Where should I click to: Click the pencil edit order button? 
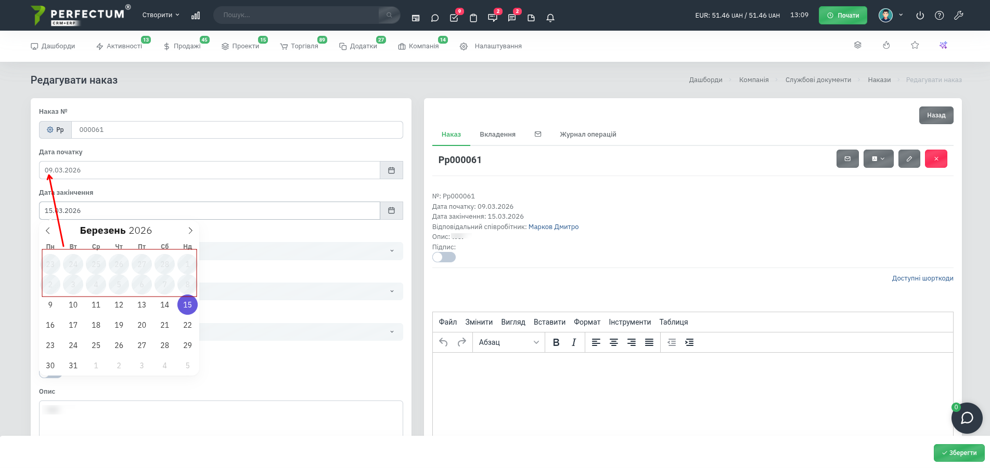click(909, 159)
